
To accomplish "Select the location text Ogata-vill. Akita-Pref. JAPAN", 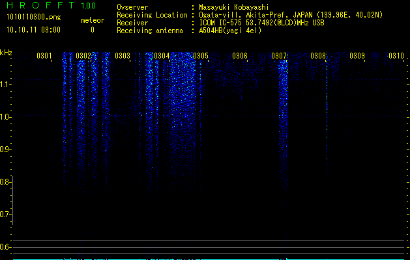I will click(x=256, y=15).
